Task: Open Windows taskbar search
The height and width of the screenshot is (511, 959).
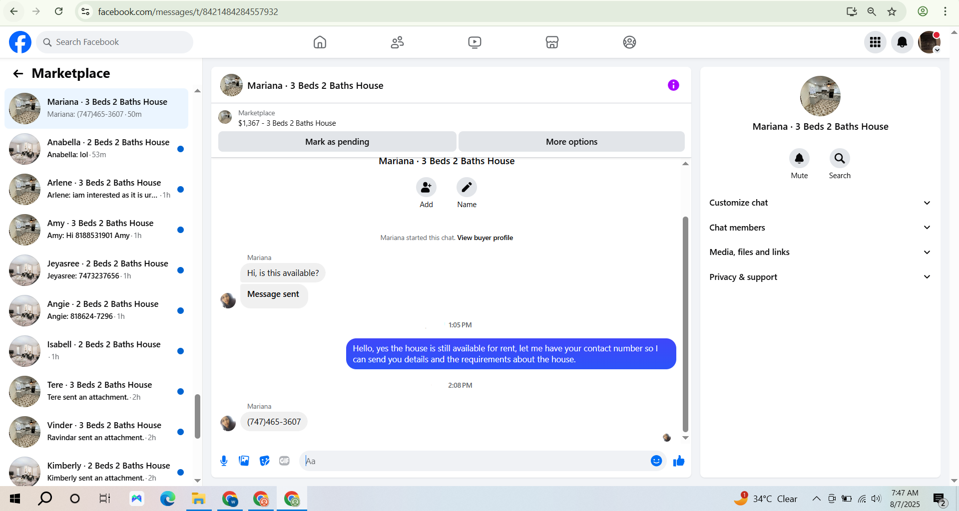Action: coord(45,499)
